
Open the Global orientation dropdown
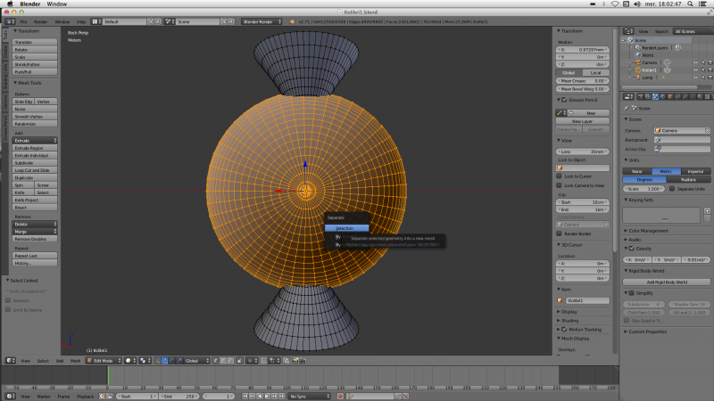click(196, 361)
